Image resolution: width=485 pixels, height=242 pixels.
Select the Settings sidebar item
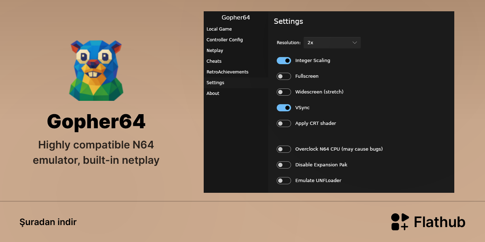point(236,83)
